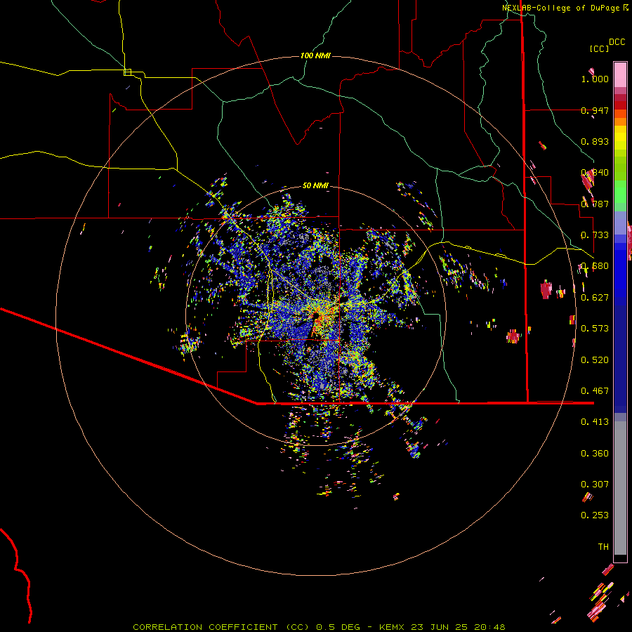632x632 pixels.
Task: Click the KEMX station identifier
Action: coord(393,627)
